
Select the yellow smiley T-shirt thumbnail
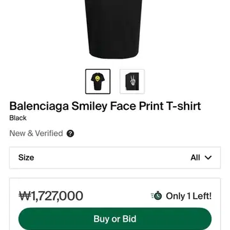(x=98, y=81)
